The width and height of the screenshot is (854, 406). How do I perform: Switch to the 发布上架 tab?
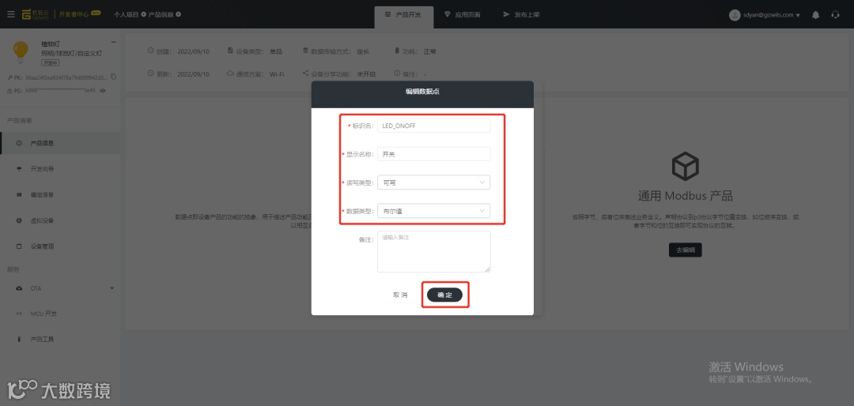(522, 15)
